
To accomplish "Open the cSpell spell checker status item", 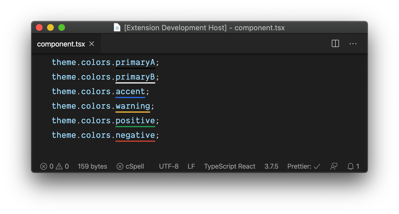I will (x=130, y=166).
